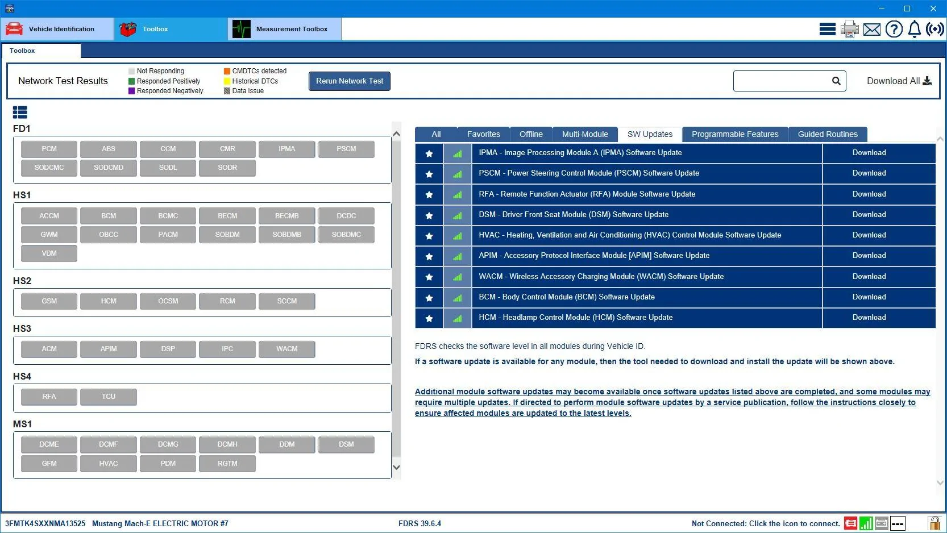Screen dimensions: 947x533
Task: Click the printer icon in top toolbar
Action: point(850,29)
